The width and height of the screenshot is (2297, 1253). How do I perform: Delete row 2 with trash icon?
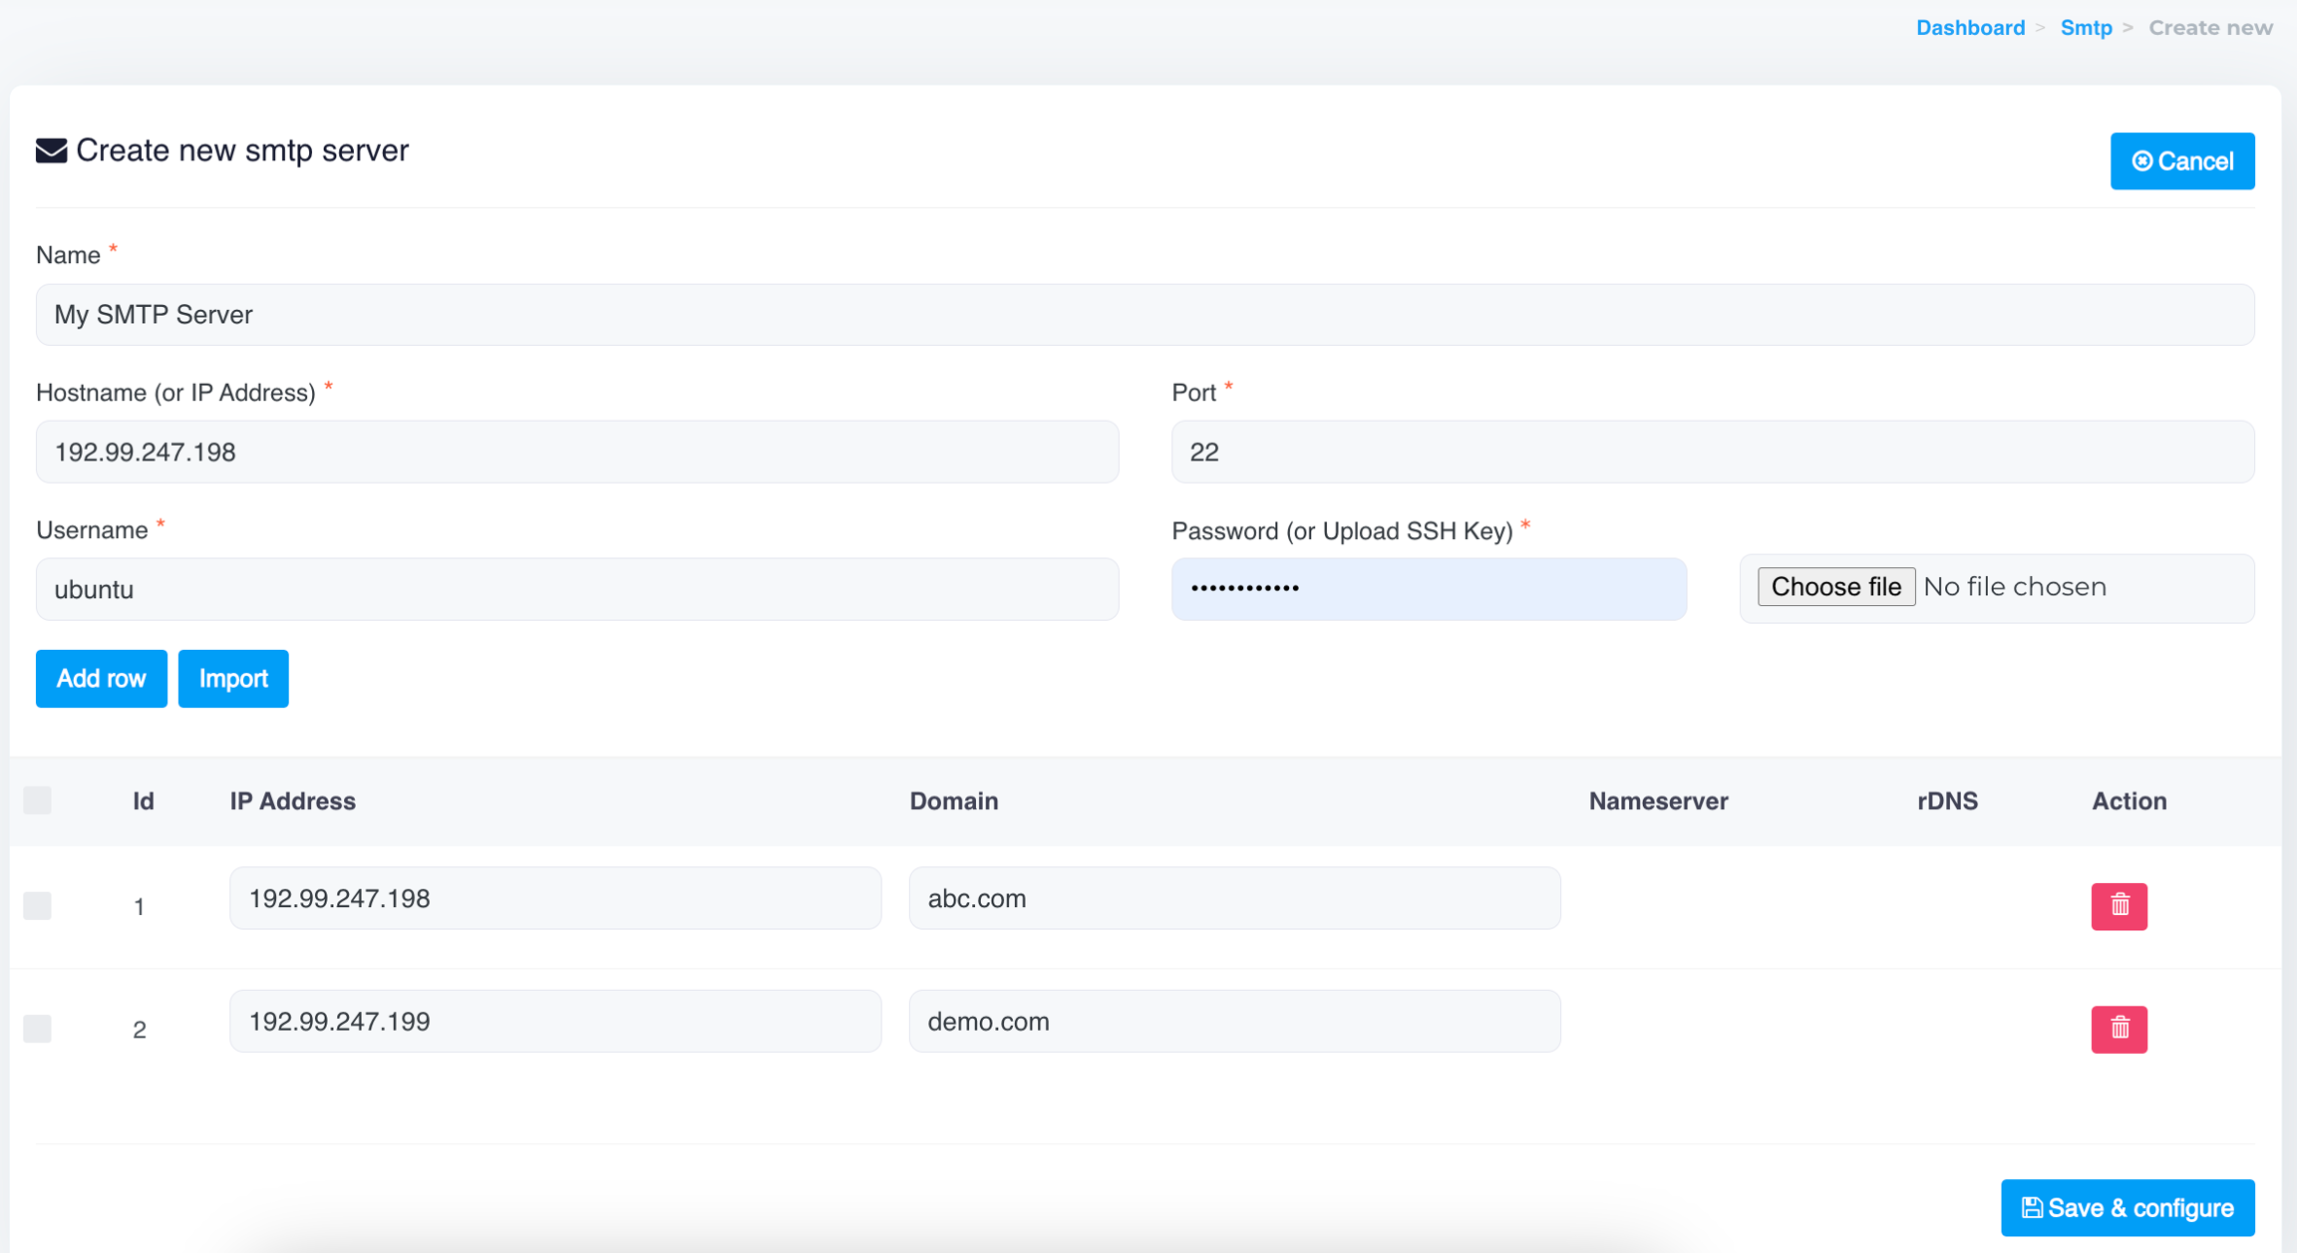pos(2119,1028)
